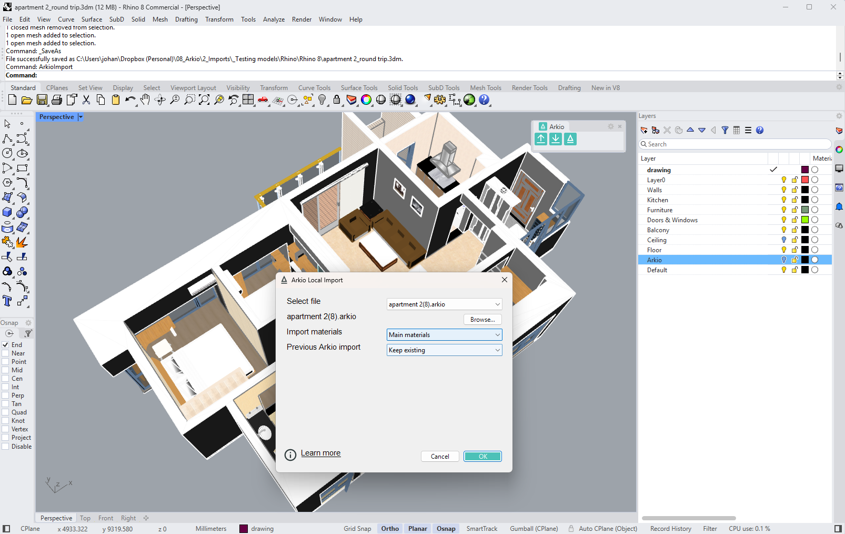Select the Box solid tool in sidebar
This screenshot has height=534, width=845.
pos(7,212)
